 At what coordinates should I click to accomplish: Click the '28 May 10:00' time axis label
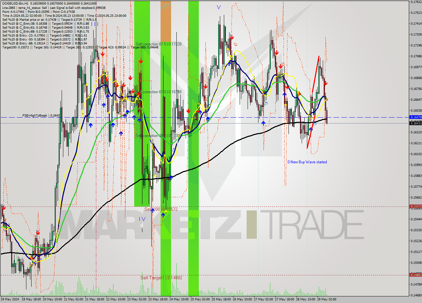(305, 299)
